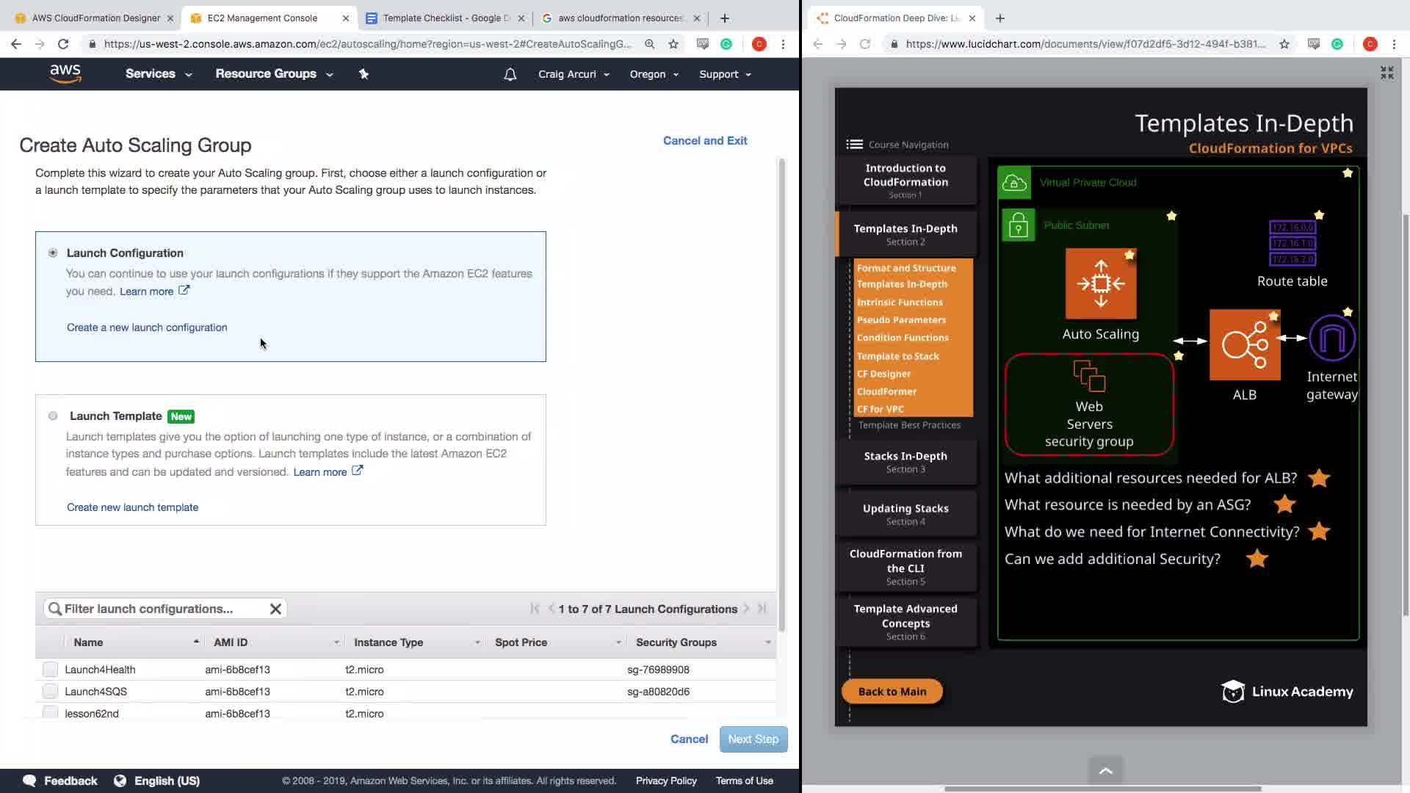The height and width of the screenshot is (793, 1410).
Task: Click the Internet gateway icon
Action: [1331, 338]
